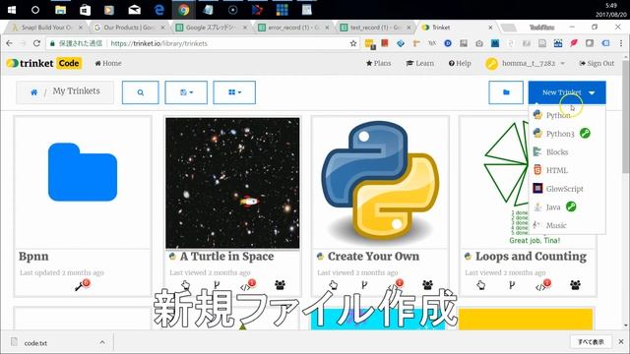
Task: Click A Turtle in Space title
Action: point(226,256)
